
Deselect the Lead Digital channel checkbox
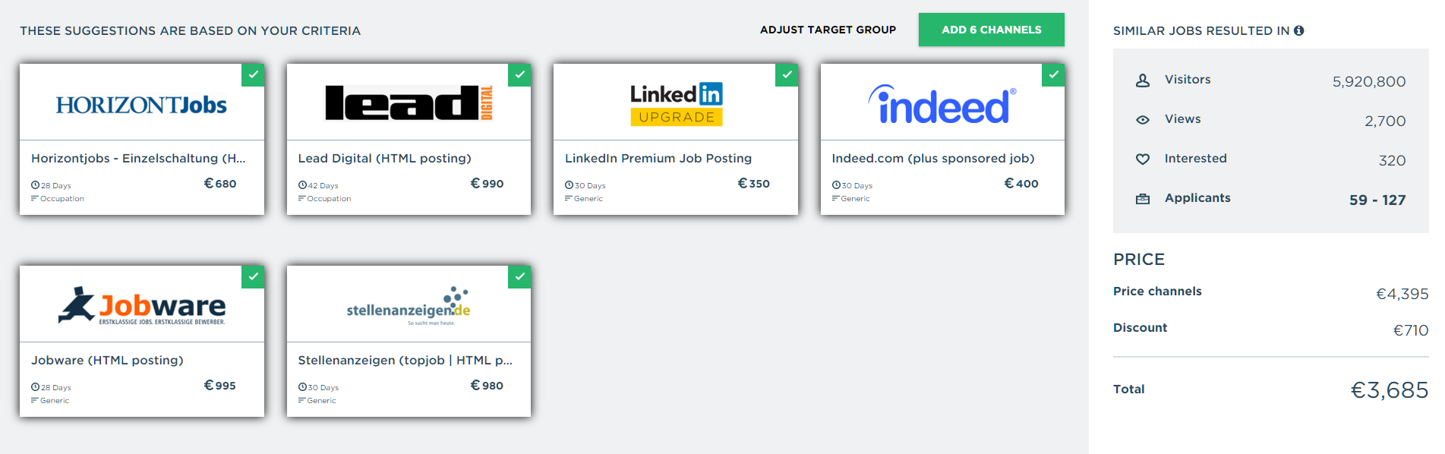[519, 74]
